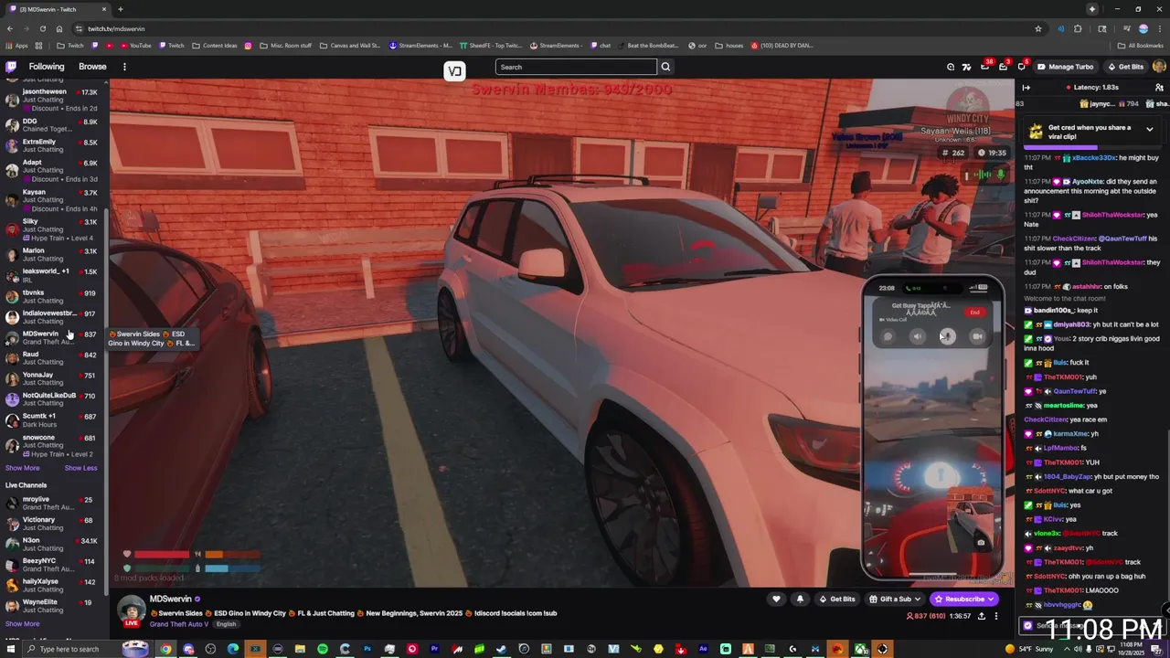The width and height of the screenshot is (1170, 658).
Task: Open Kaysan channel in sidebar
Action: pyautogui.click(x=53, y=200)
